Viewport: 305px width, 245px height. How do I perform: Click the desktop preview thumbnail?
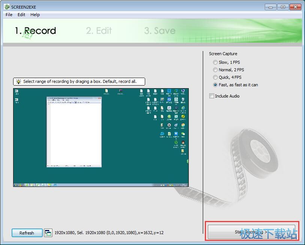(101, 137)
